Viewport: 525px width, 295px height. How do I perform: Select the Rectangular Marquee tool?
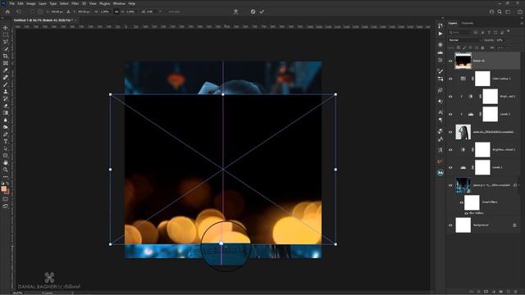coord(6,34)
